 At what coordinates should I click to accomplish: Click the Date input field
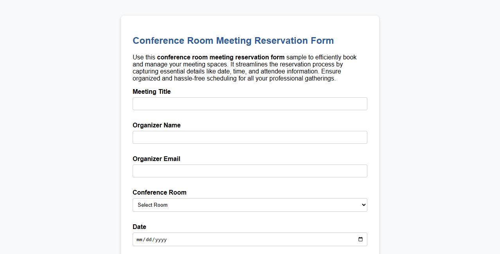[x=235, y=239]
